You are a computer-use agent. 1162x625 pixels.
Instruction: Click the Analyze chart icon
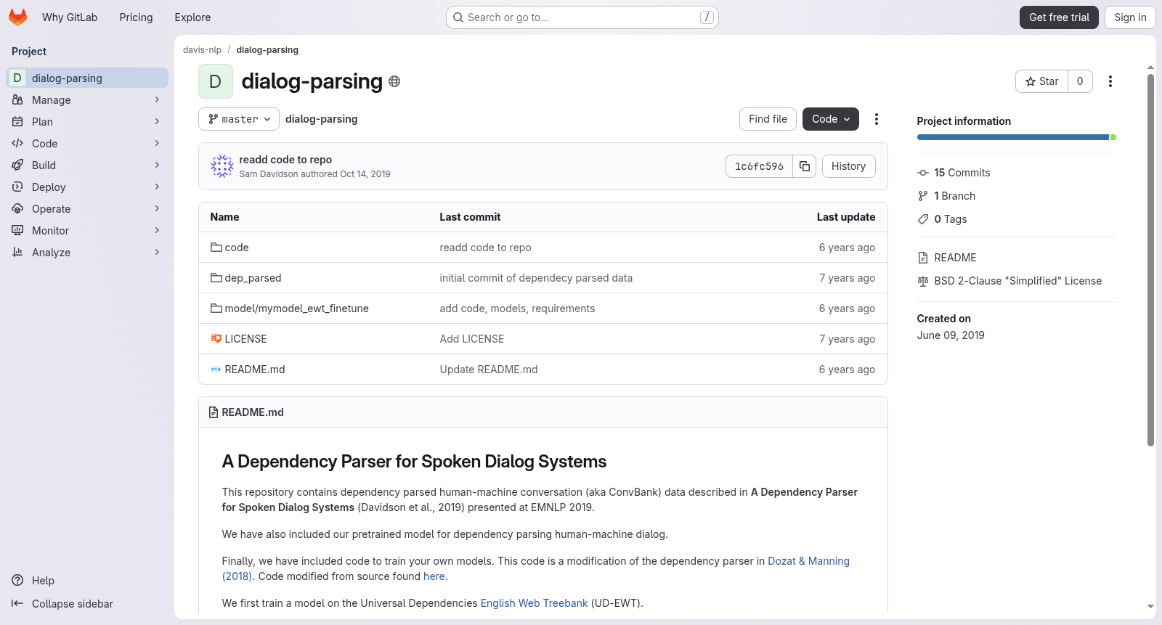[x=17, y=252]
